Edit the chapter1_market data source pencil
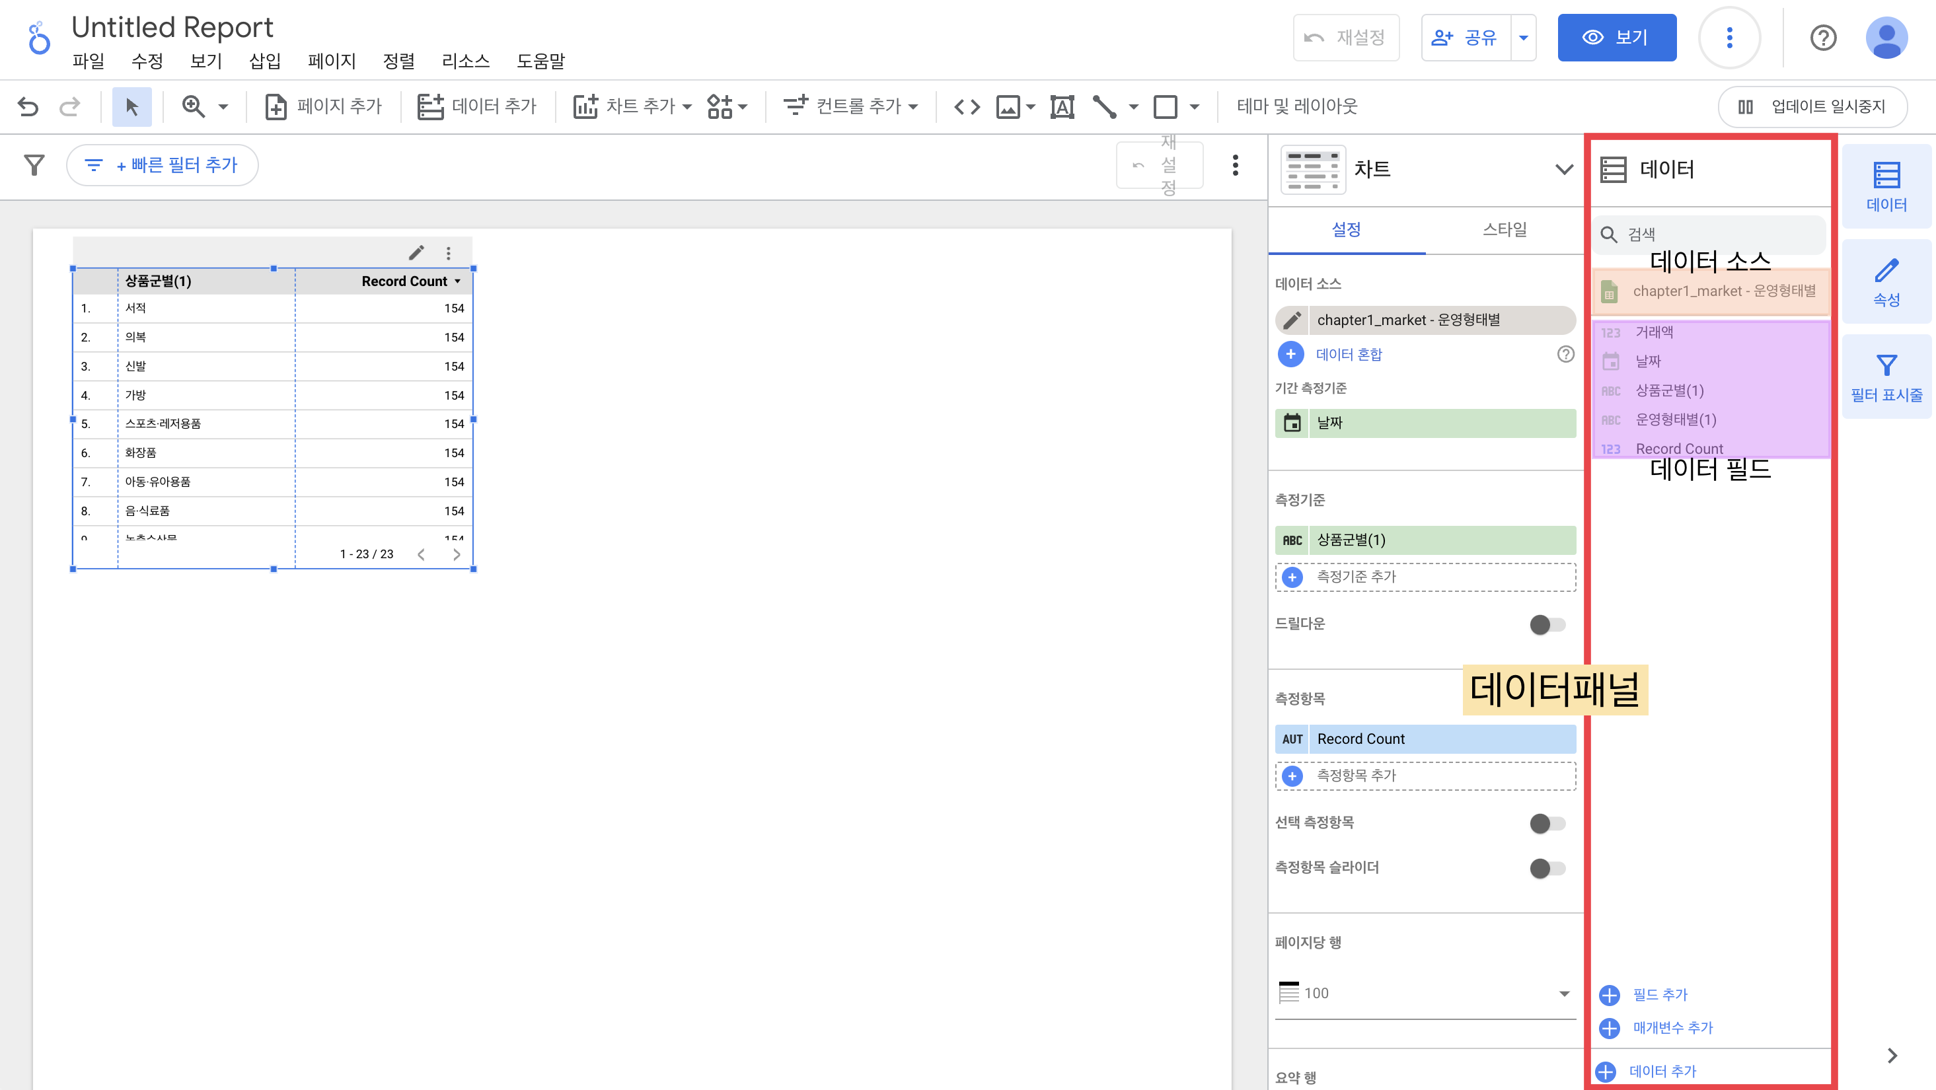This screenshot has height=1090, width=1936. click(x=1292, y=320)
